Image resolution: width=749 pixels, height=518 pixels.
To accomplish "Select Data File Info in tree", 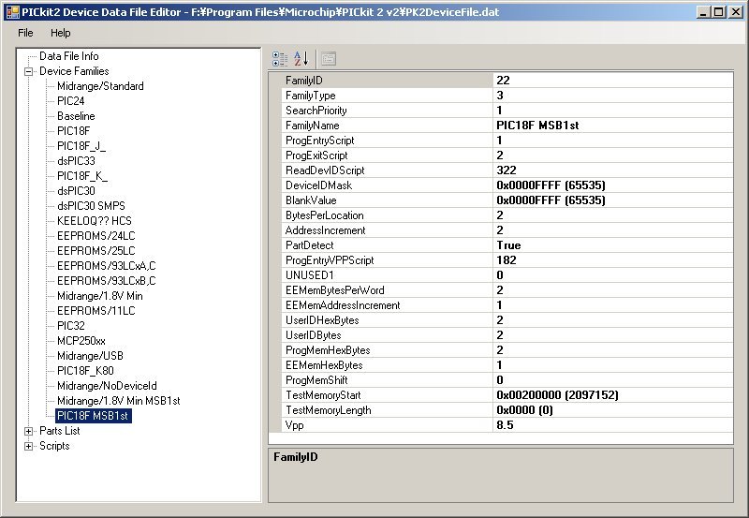I will pyautogui.click(x=68, y=56).
